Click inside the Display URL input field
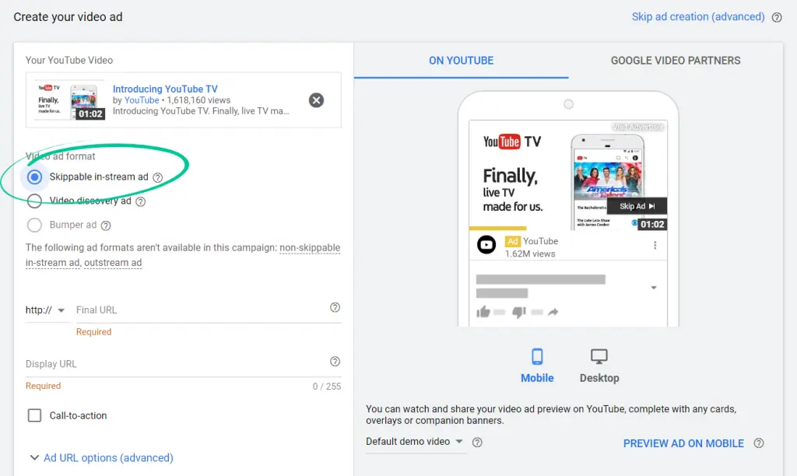This screenshot has width=797, height=476. (x=171, y=364)
